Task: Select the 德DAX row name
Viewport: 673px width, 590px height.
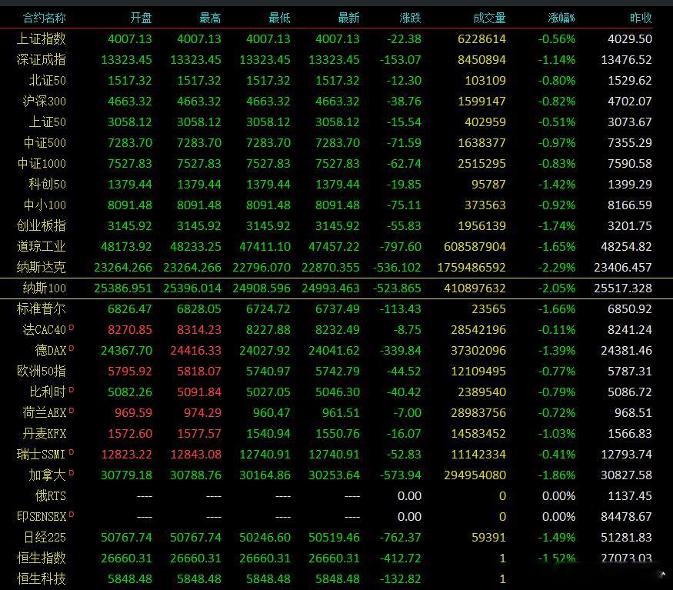Action: [51, 351]
